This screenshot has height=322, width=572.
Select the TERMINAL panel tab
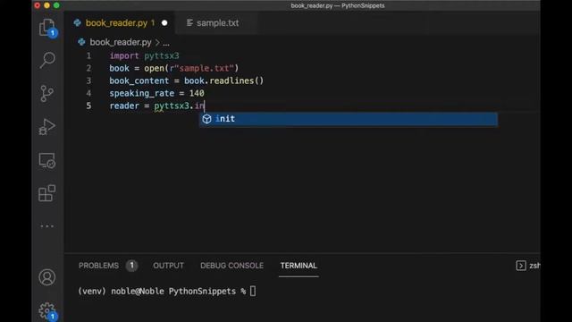tap(299, 266)
